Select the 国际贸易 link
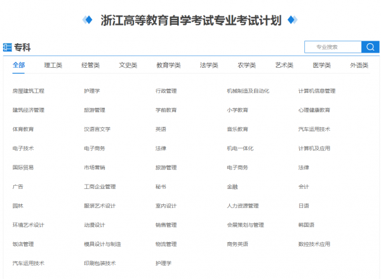The width and height of the screenshot is (381, 279). [x=23, y=167]
